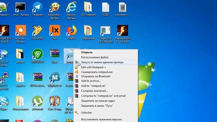Image resolution: width=217 pixels, height=122 pixels.
Task: Choose Add to archive... entry
Action: point(106,81)
